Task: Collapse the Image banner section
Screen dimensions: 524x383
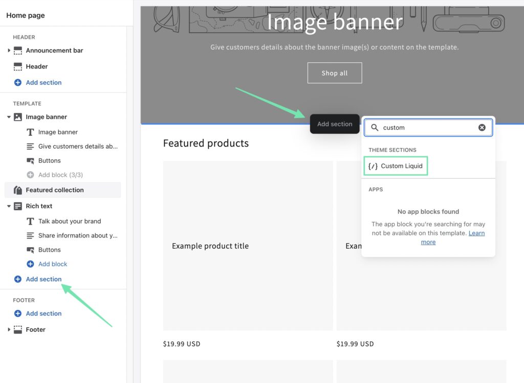Action: click(8, 116)
